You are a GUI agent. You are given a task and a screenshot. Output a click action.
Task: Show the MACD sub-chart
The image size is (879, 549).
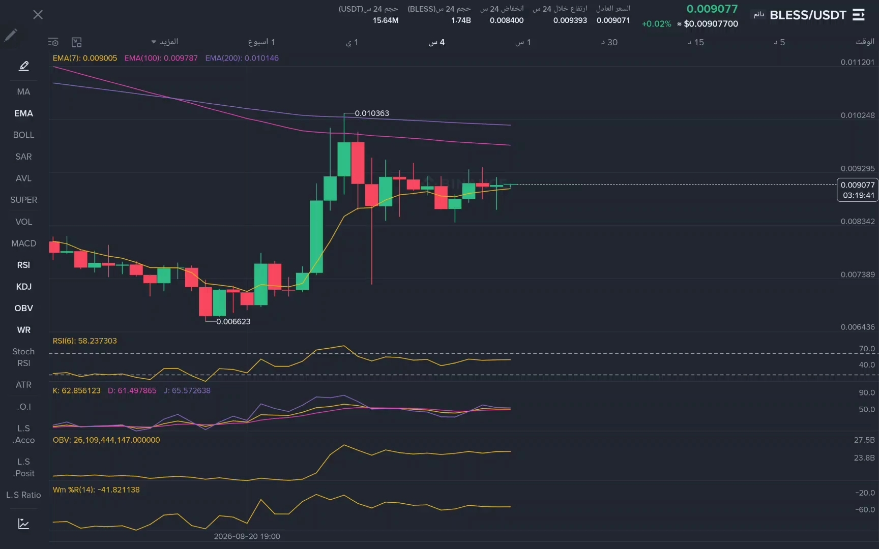pyautogui.click(x=23, y=243)
